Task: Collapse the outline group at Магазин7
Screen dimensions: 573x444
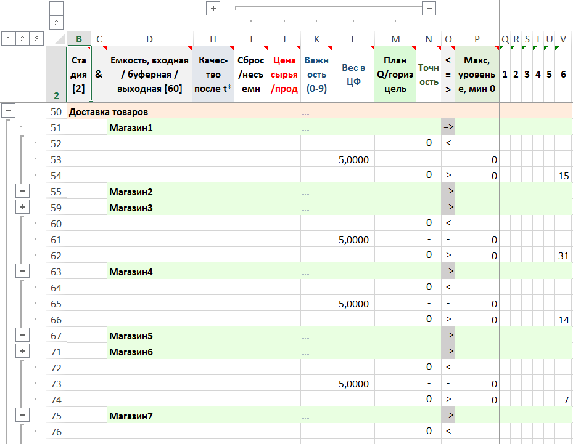Action: click(22, 416)
